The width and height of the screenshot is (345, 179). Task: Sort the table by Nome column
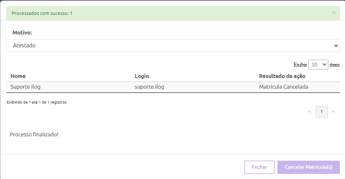(x=18, y=76)
